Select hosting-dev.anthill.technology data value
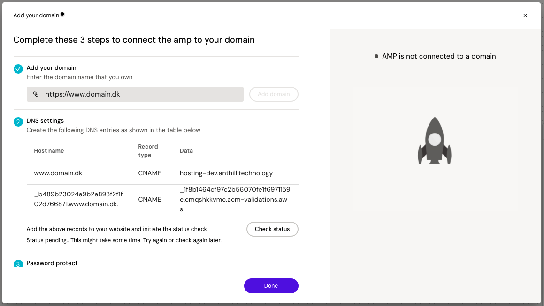The width and height of the screenshot is (544, 306). [226, 173]
